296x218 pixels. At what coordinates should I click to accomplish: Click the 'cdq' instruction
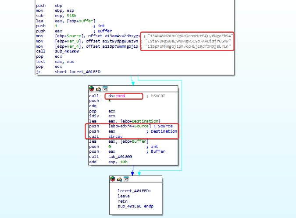pos(93,106)
